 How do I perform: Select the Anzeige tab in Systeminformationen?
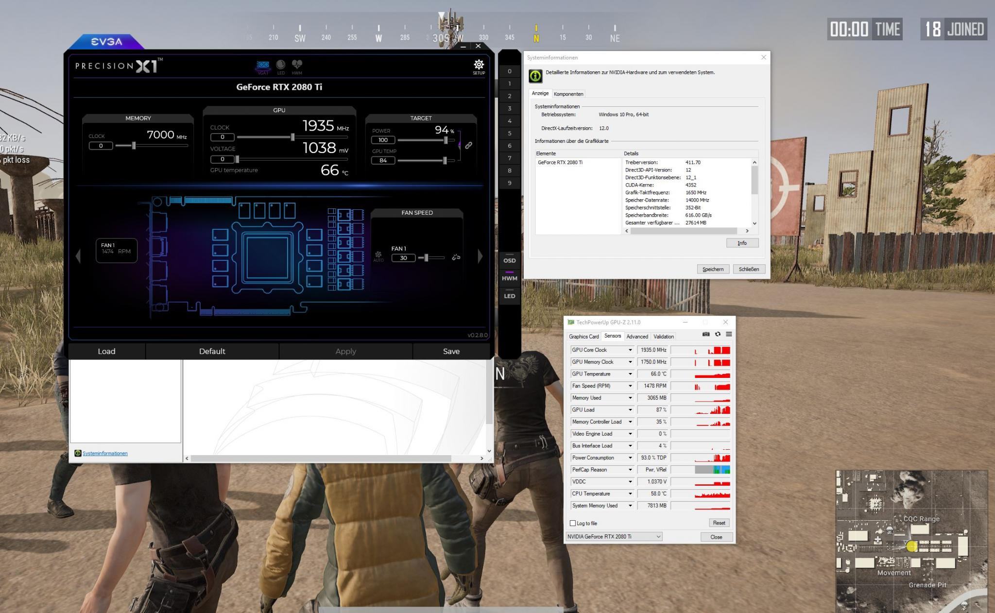(x=540, y=93)
